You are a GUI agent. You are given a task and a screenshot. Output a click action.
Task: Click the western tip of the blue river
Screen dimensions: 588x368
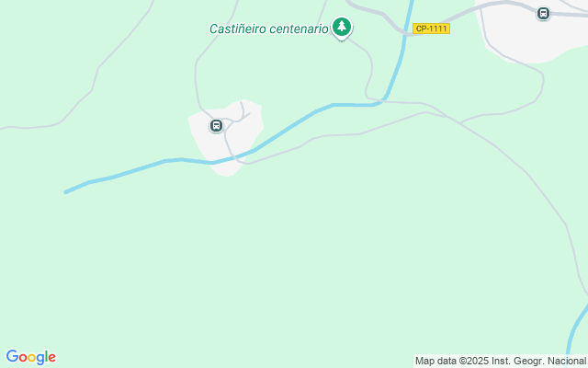coord(66,192)
